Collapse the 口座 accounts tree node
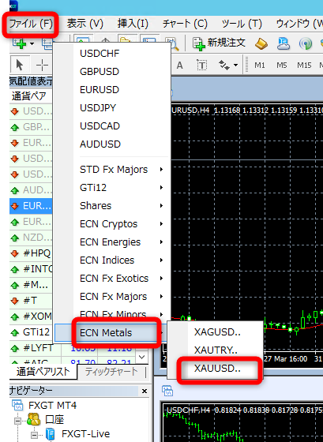 [x=17, y=421]
